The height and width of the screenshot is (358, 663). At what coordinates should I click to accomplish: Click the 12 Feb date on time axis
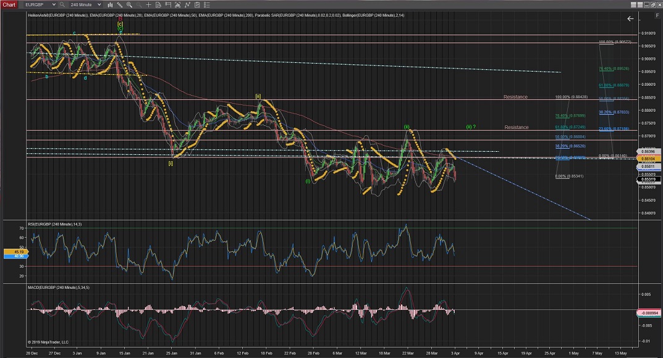pos(242,353)
